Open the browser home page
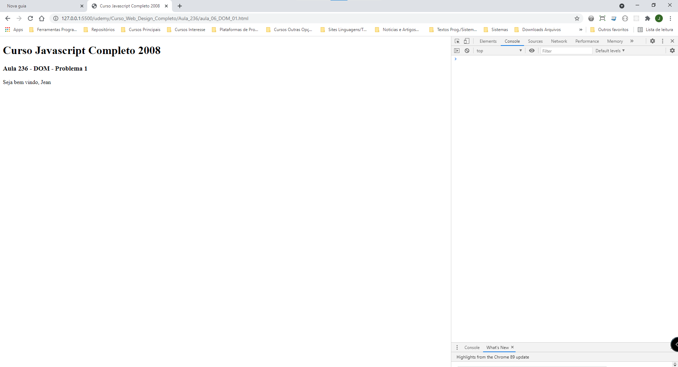The height and width of the screenshot is (367, 678). pos(42,18)
